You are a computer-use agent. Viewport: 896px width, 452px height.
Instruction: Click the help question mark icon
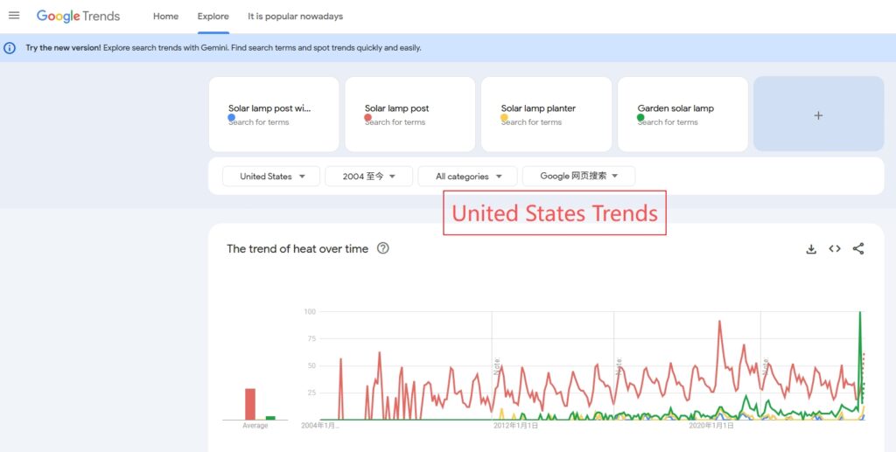coord(382,248)
